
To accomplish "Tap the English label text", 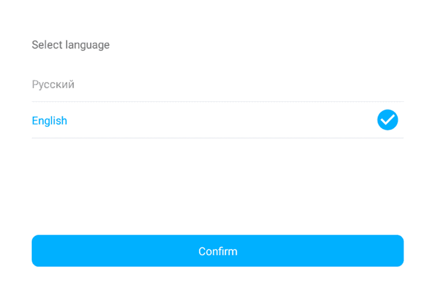I will click(x=50, y=121).
